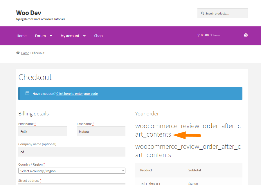Click the Njengah.com WooCommerce Tutorials tagline
Screen dimensions: 261x185
[40, 19]
